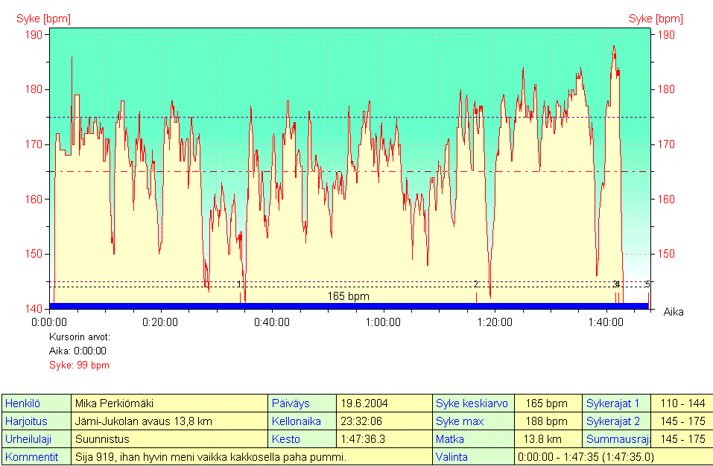Click lap marker 2 on the graph

click(x=475, y=284)
